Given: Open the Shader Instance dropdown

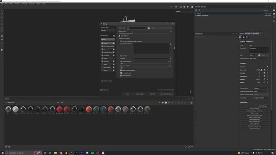Looking at the screenshot, I should (259, 59).
